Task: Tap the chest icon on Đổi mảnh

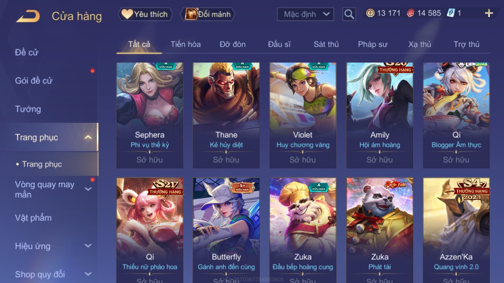Action: pos(191,14)
